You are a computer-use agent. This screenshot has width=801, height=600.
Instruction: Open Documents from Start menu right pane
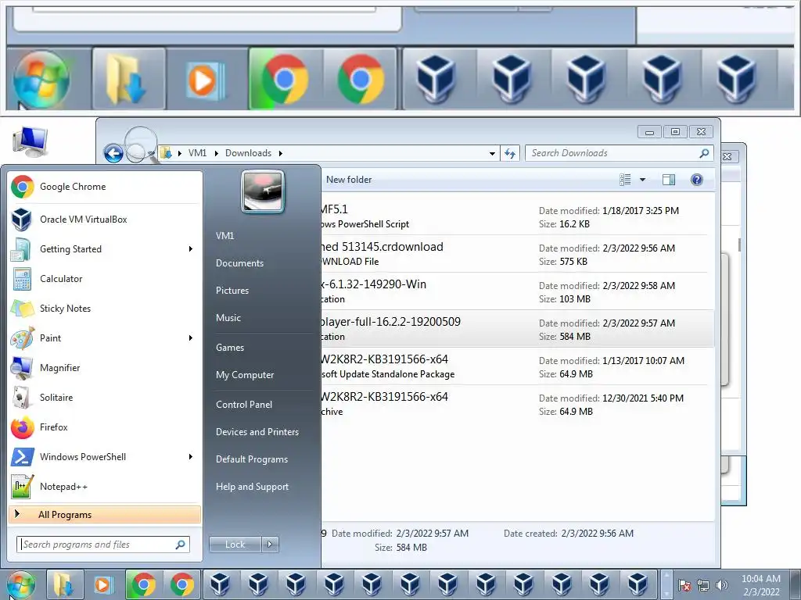239,263
